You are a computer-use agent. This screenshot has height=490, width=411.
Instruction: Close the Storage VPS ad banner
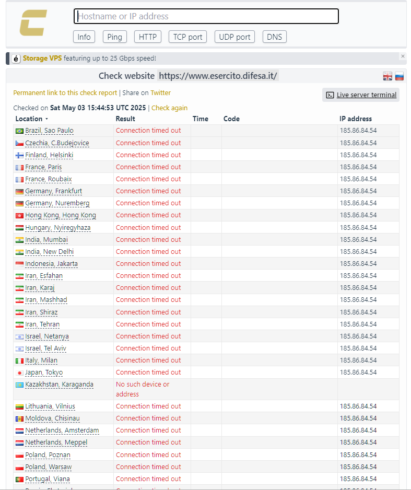tap(403, 56)
